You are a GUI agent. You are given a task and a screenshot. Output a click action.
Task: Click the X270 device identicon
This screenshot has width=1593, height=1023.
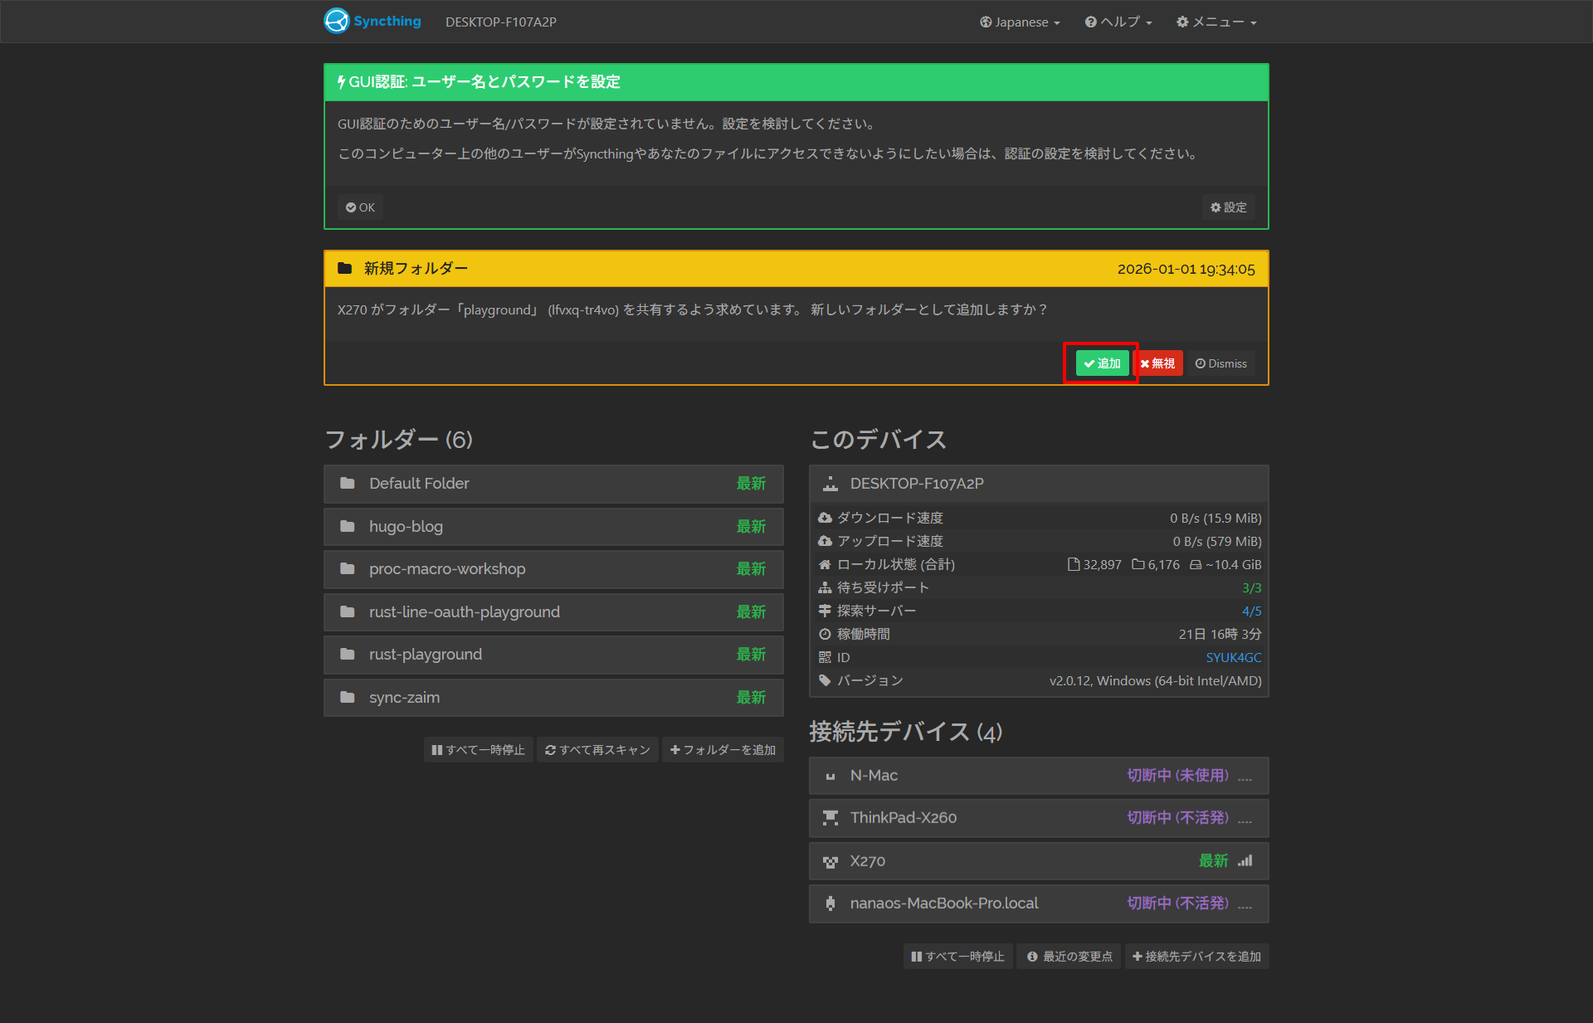(830, 862)
